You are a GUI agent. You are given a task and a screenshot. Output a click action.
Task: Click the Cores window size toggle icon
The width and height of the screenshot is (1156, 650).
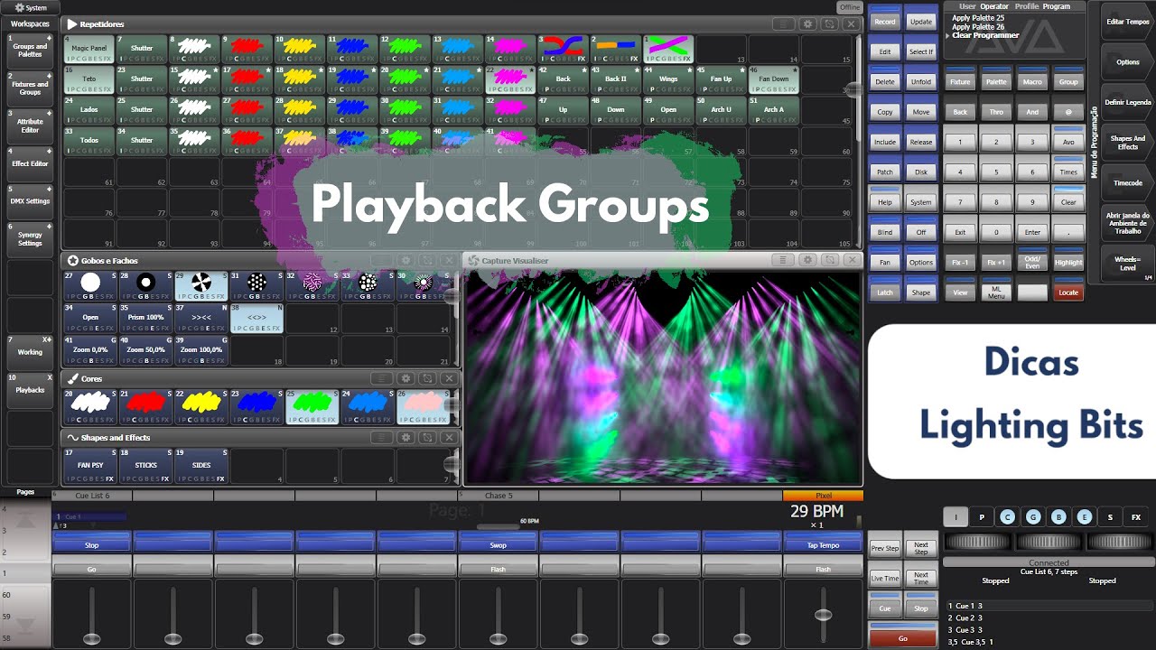[427, 378]
